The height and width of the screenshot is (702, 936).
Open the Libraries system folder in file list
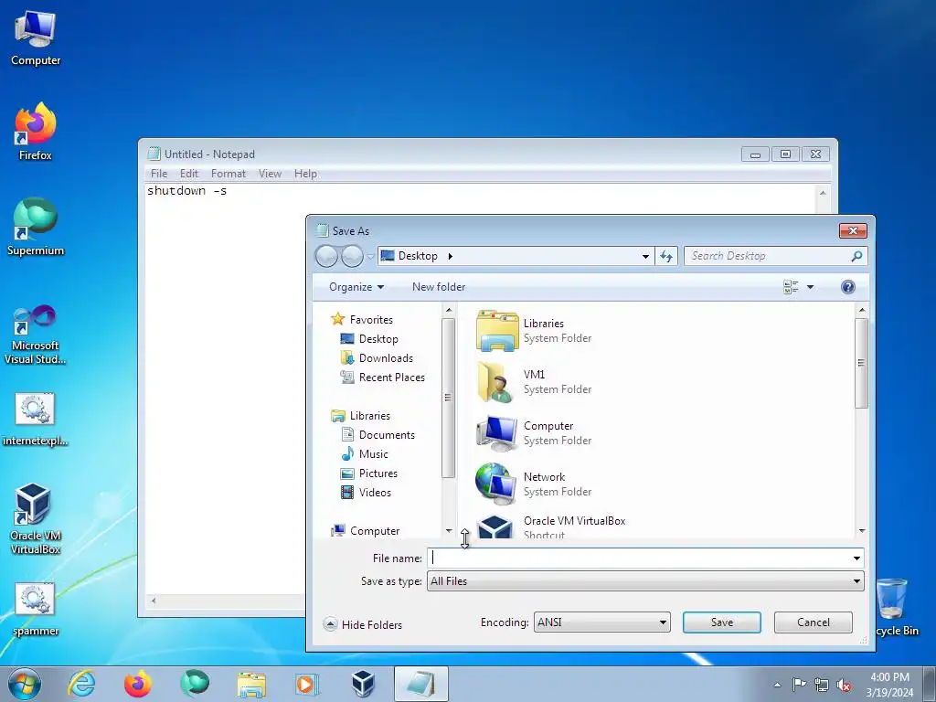[534, 331]
